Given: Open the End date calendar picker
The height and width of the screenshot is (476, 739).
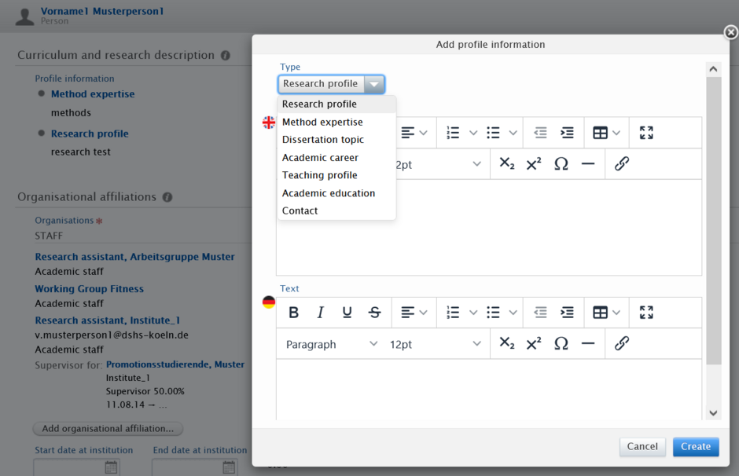Looking at the screenshot, I should 229,467.
